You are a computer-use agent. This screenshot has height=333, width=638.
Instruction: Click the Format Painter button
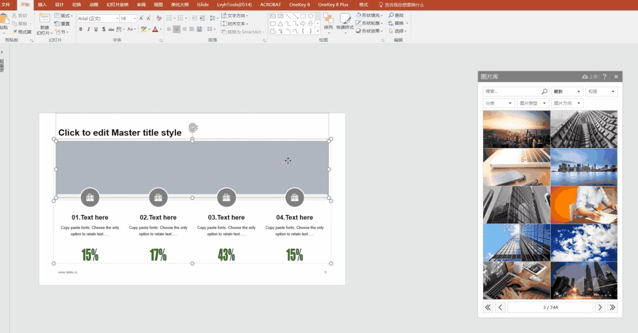coord(22,32)
